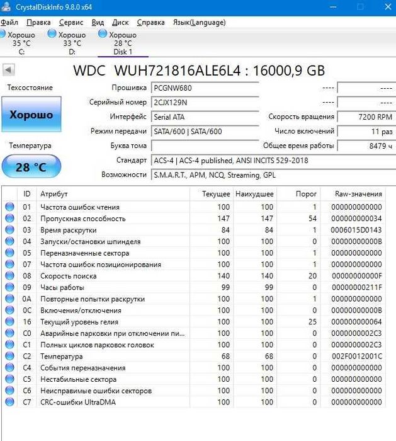Click status orb for attribute C0 emergency parks
This screenshot has height=441, width=396.
coord(10,333)
